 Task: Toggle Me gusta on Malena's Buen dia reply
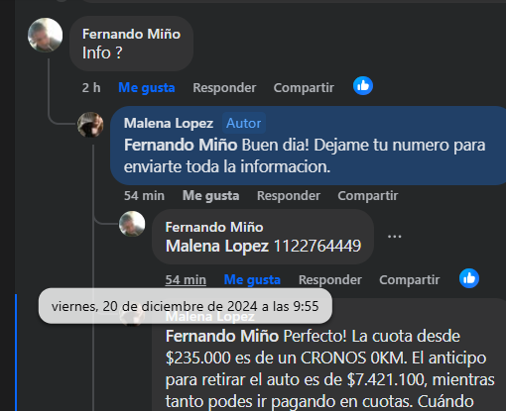(210, 196)
